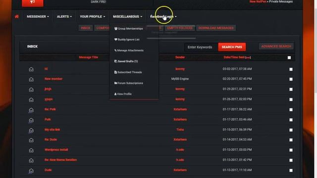Tick the checkbox for New member message
The width and height of the screenshot is (317, 178).
pyautogui.click(x=291, y=79)
